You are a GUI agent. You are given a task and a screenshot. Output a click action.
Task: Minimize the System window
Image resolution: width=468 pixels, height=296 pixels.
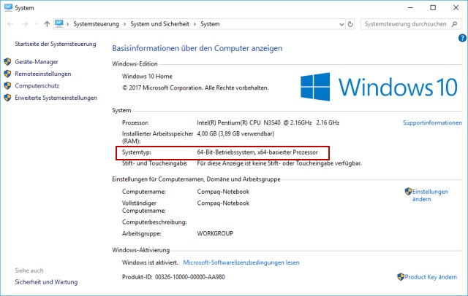(411, 8)
